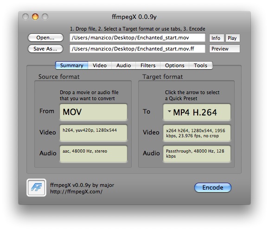This screenshot has width=269, height=230.
Task: Preview the encoding result
Action: 224,49
